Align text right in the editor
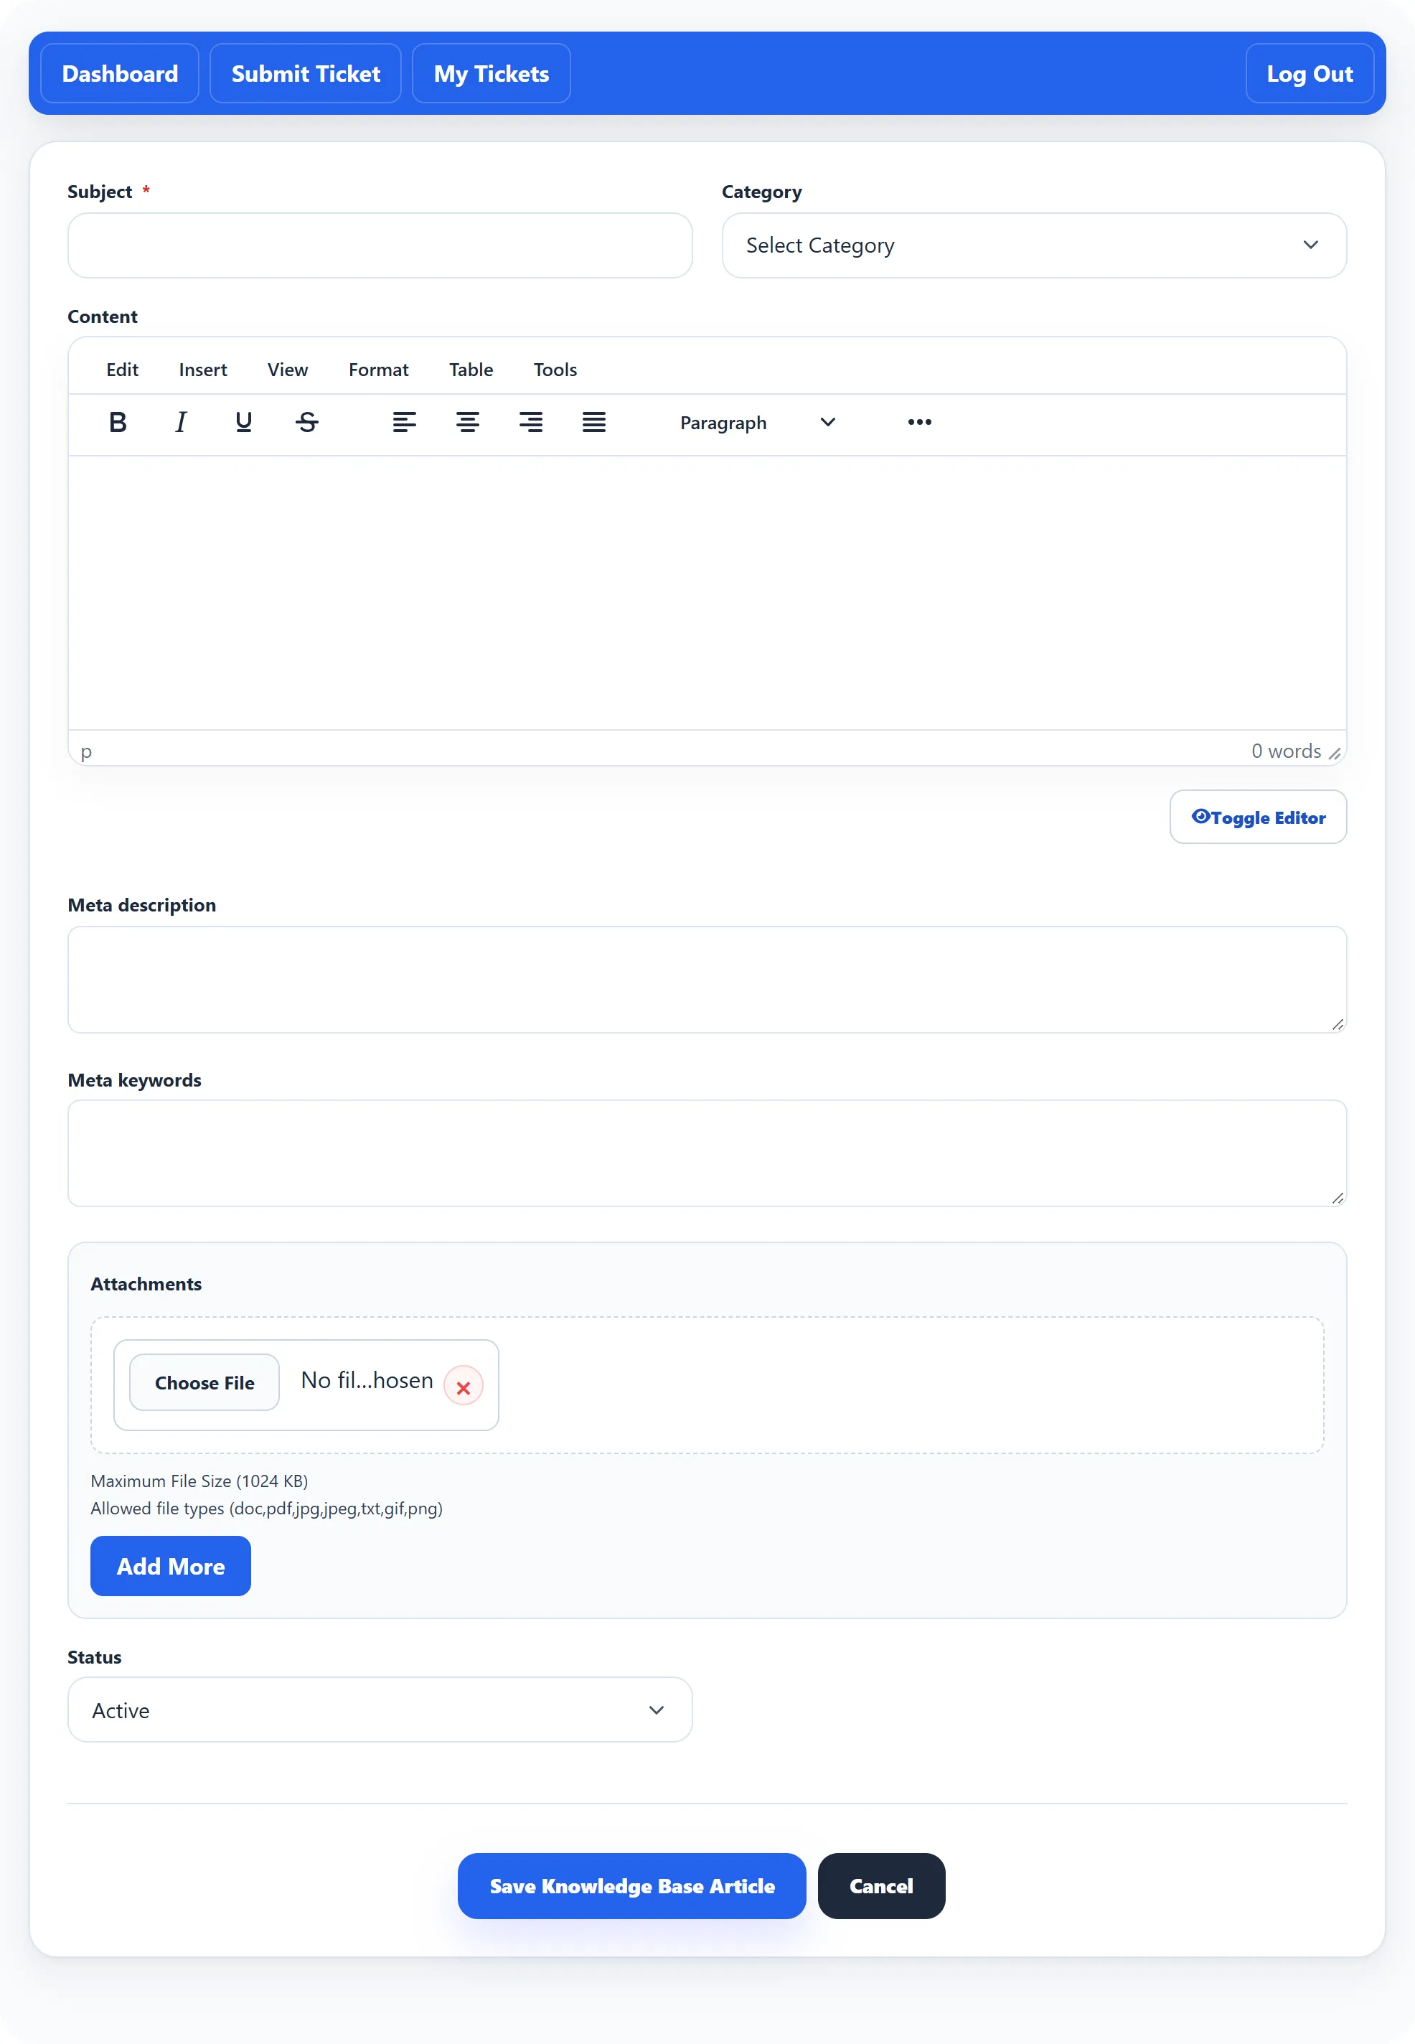Viewport: 1415px width, 2044px height. [x=531, y=422]
